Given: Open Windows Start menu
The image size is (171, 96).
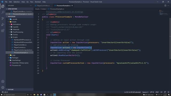Looking at the screenshot, I should (2, 95).
